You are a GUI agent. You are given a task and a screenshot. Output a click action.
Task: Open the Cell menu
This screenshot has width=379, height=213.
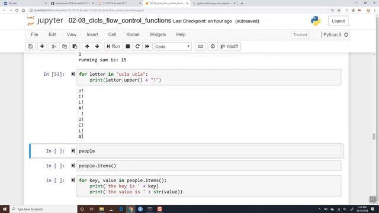pos(112,34)
